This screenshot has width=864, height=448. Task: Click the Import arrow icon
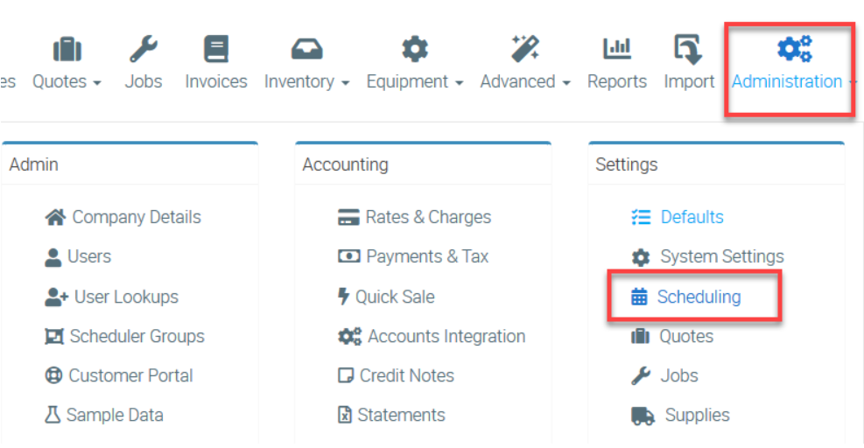coord(689,49)
